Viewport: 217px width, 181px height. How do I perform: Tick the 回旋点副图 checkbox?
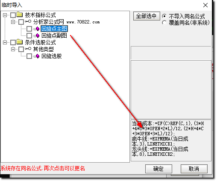[x=29, y=35]
